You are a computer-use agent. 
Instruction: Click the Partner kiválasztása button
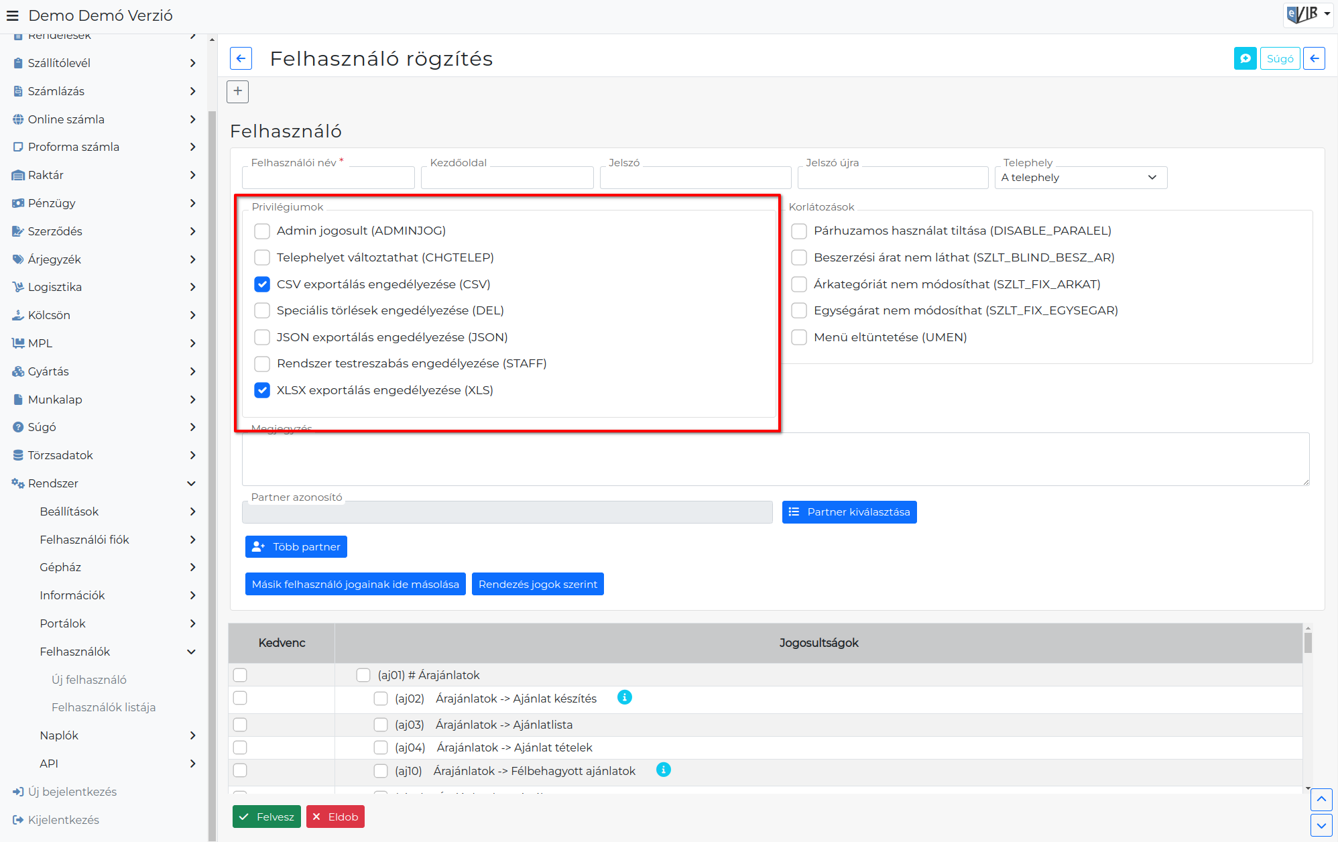click(x=849, y=512)
